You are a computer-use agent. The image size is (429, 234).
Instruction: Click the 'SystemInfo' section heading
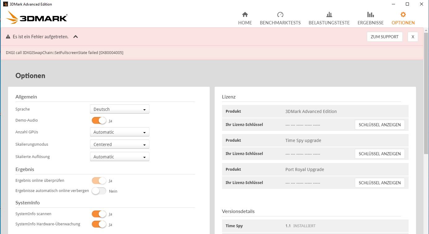[x=28, y=203]
